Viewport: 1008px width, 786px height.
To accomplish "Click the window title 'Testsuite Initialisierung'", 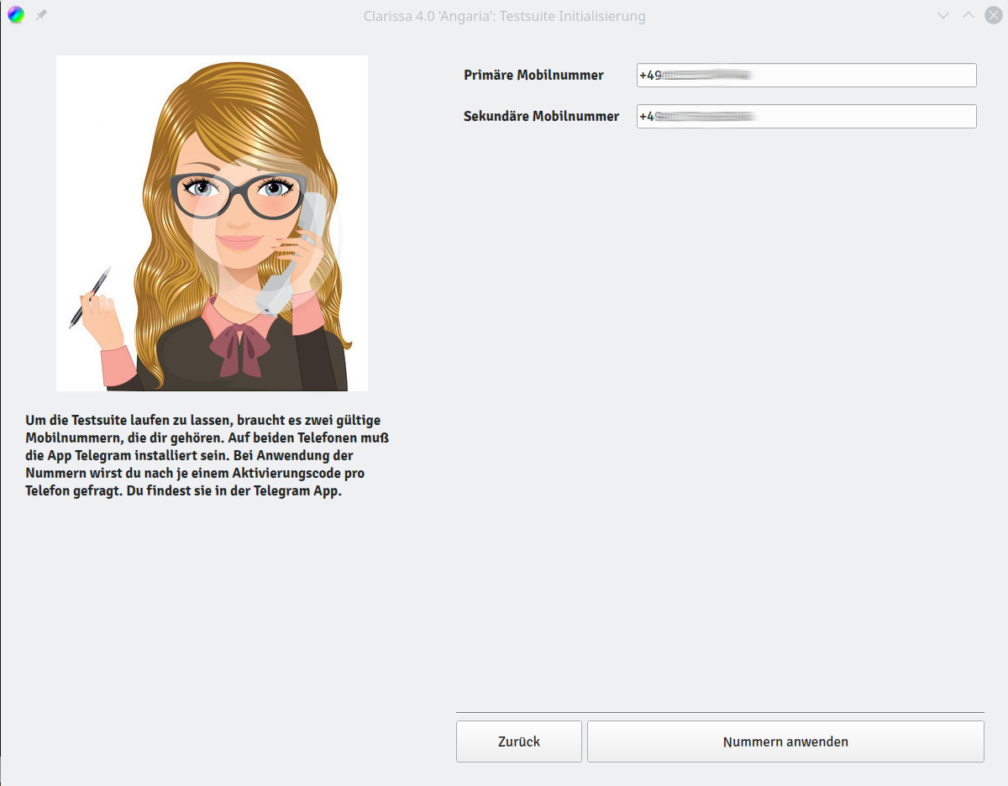I will [x=572, y=16].
